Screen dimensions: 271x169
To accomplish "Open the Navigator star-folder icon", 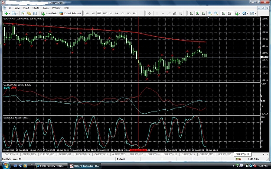I will [x=29, y=13].
